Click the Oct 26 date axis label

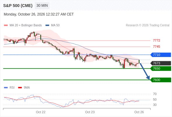(139, 112)
